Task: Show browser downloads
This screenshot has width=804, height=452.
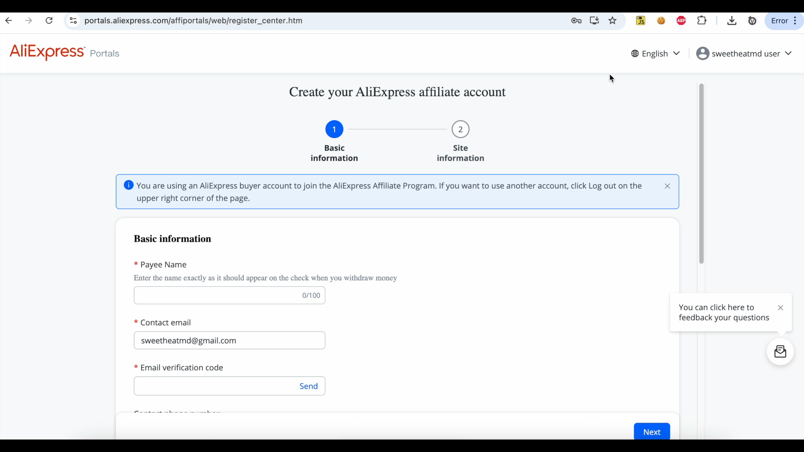Action: tap(732, 21)
